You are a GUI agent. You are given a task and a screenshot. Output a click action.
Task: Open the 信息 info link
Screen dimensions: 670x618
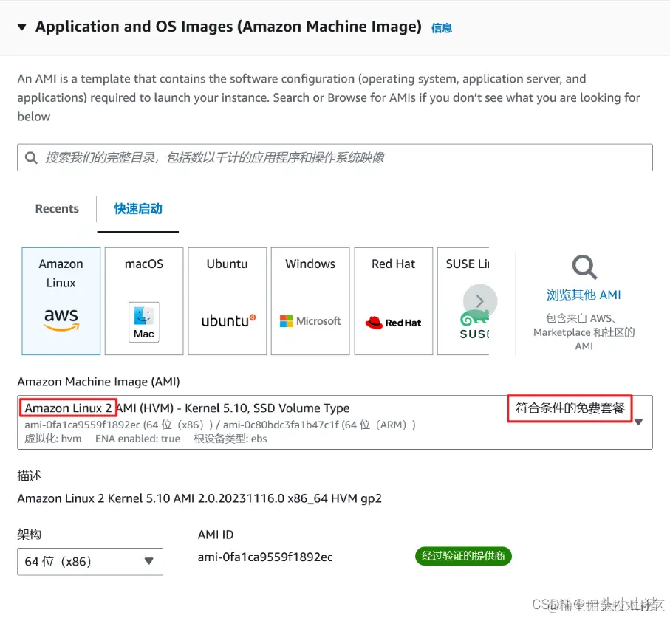[x=442, y=28]
